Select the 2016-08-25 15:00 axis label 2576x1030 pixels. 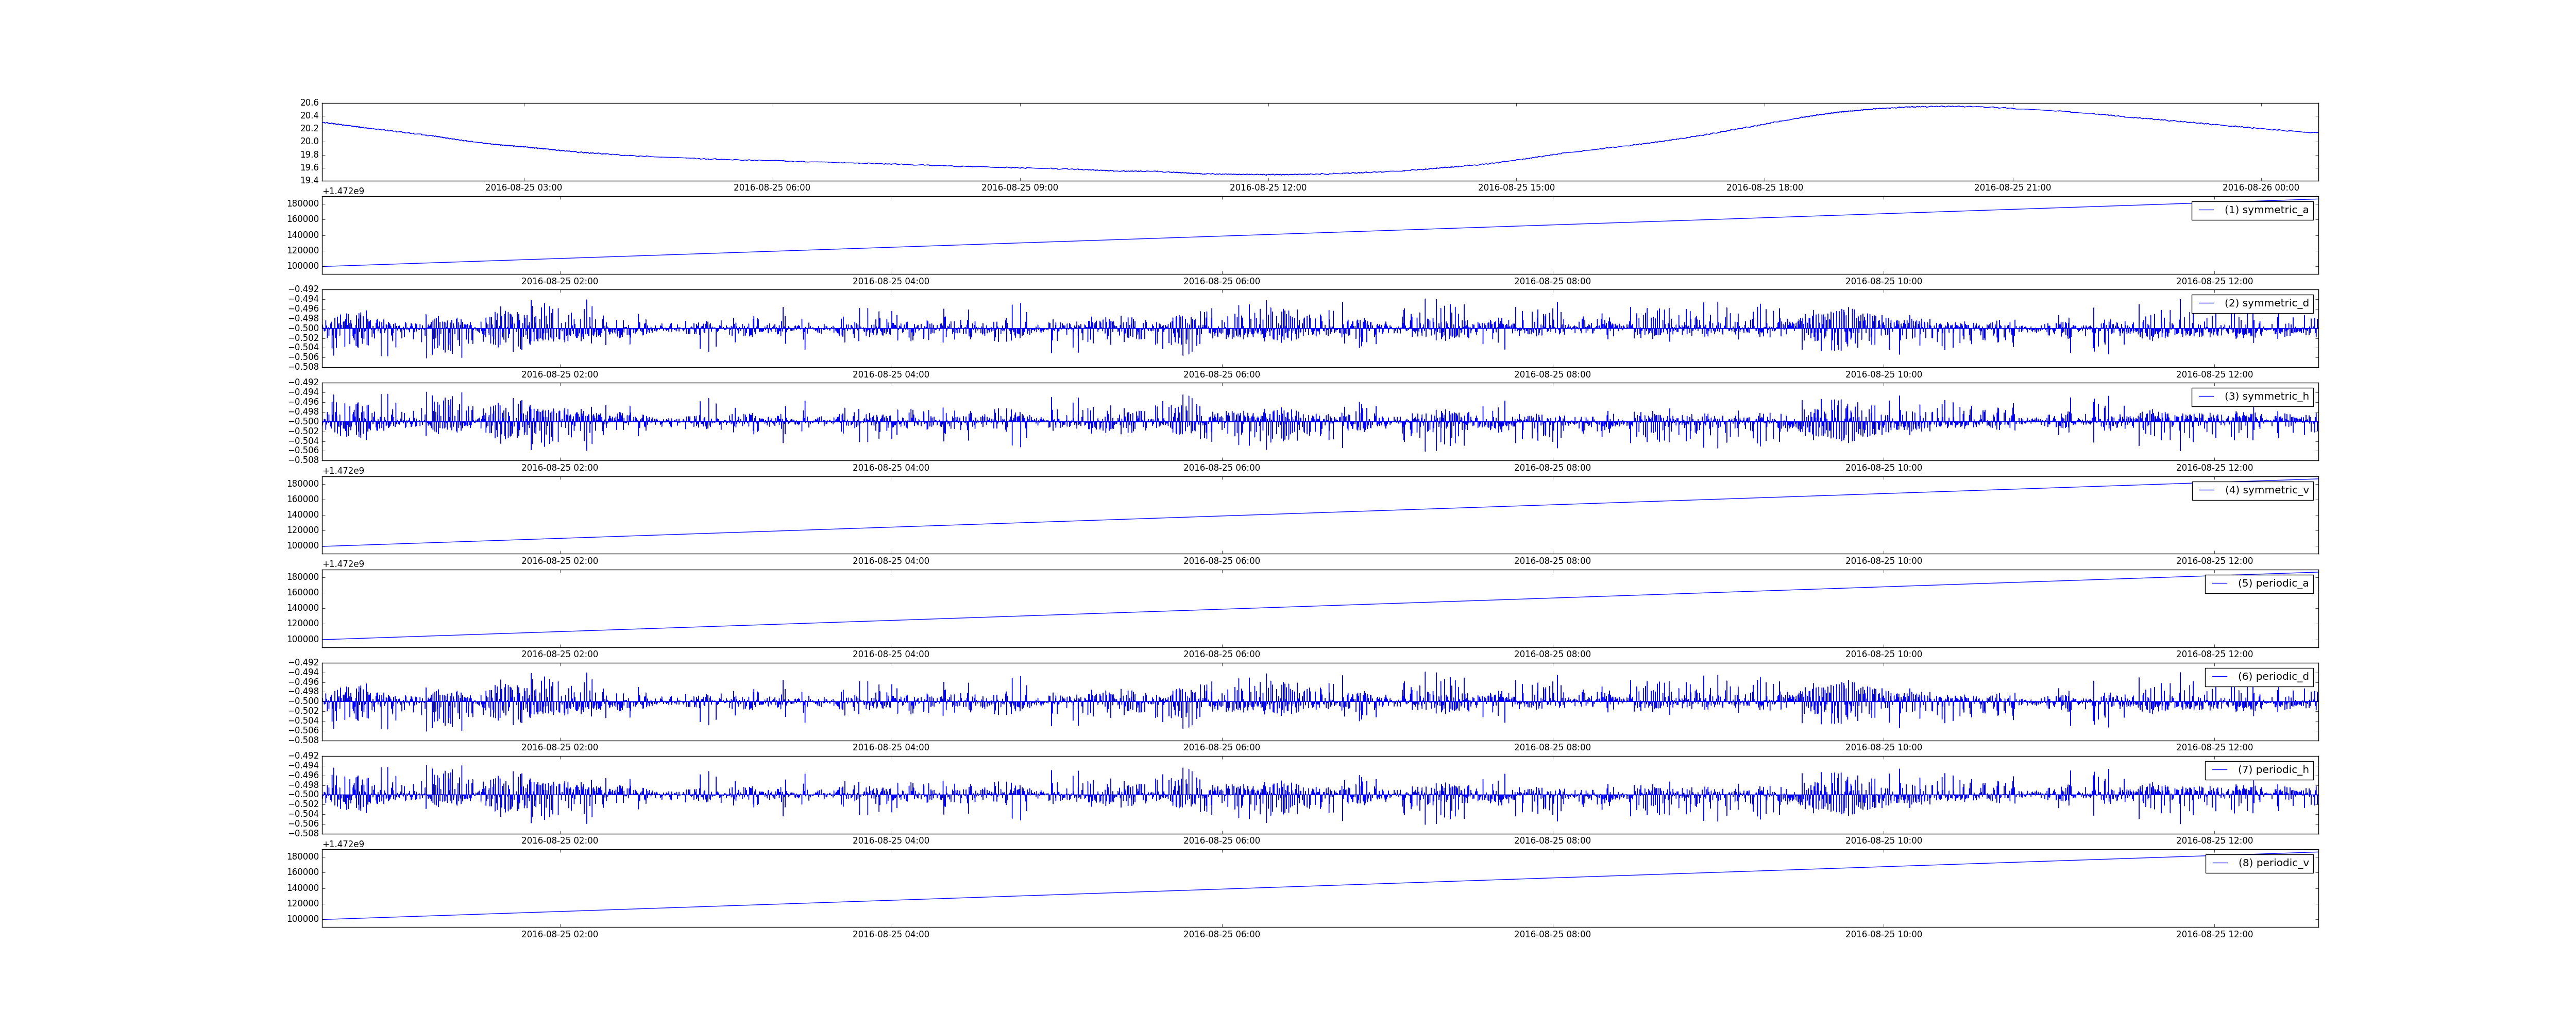pos(1516,188)
